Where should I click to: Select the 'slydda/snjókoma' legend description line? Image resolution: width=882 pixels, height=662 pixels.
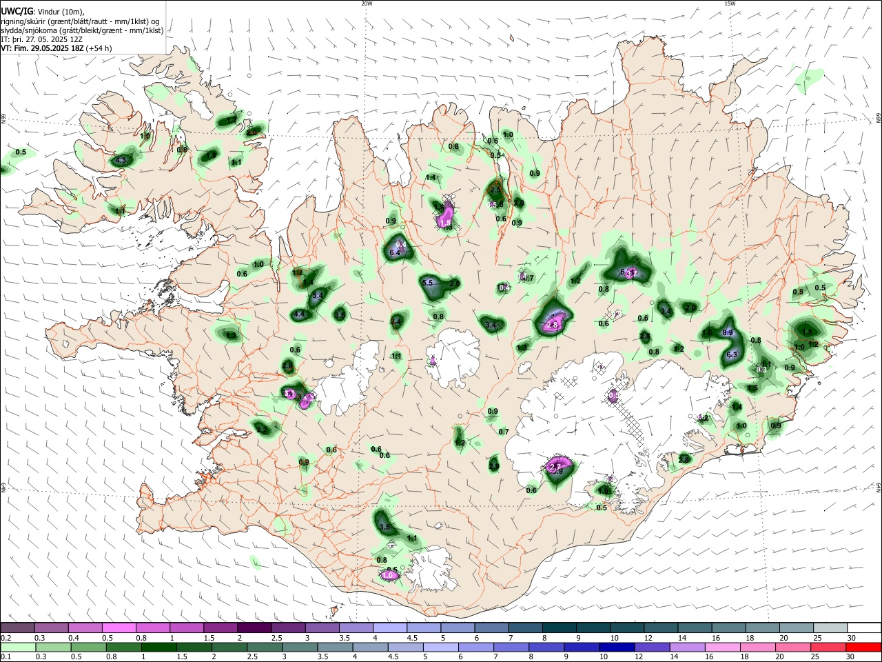tap(82, 30)
